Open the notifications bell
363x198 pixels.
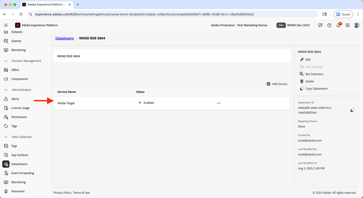[x=338, y=25]
